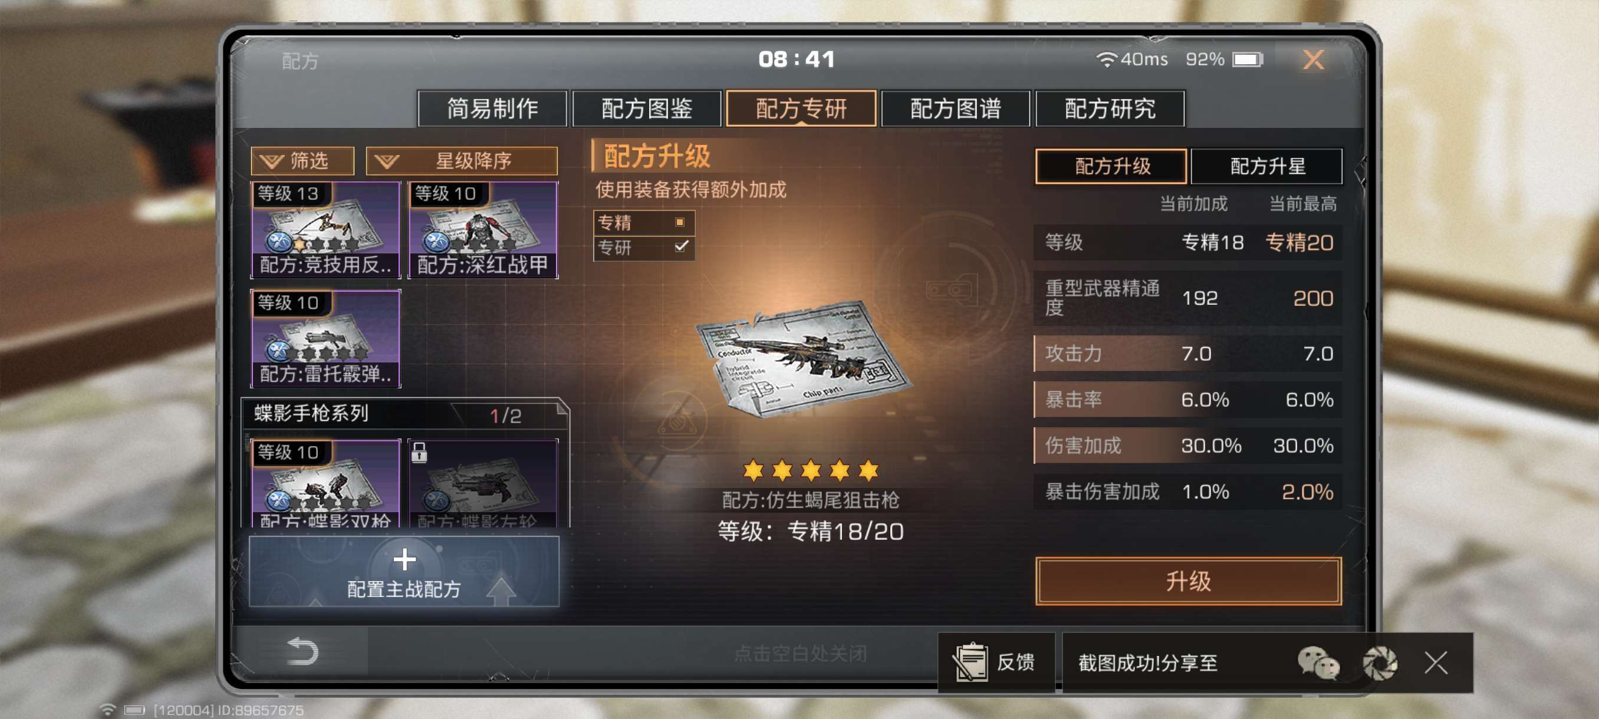Open the 筛选 filter dropdown
1599x719 pixels.
[x=302, y=161]
